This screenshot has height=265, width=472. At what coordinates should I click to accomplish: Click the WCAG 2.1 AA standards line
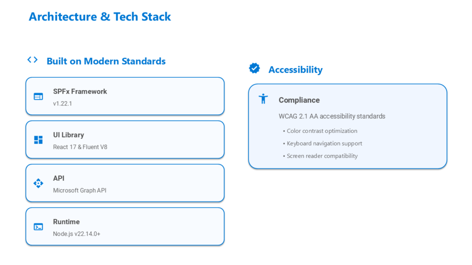332,116
